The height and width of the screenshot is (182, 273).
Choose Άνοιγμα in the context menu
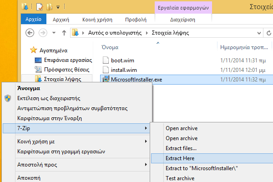click(x=76, y=88)
